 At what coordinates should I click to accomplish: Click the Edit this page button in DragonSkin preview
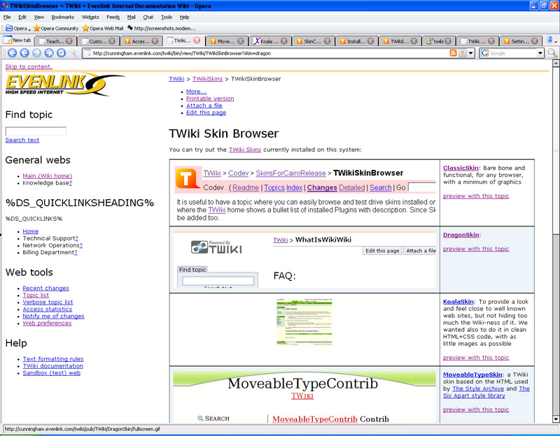point(382,251)
